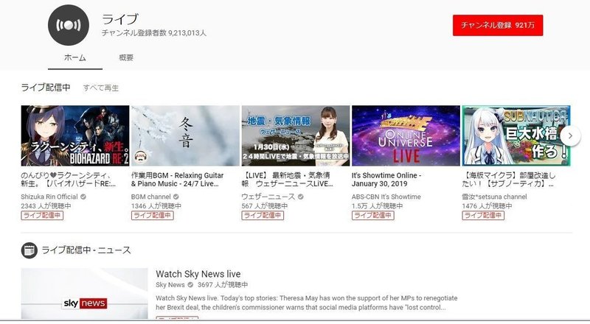Open title 【LIVE】最新地震・気象情報

(287, 180)
